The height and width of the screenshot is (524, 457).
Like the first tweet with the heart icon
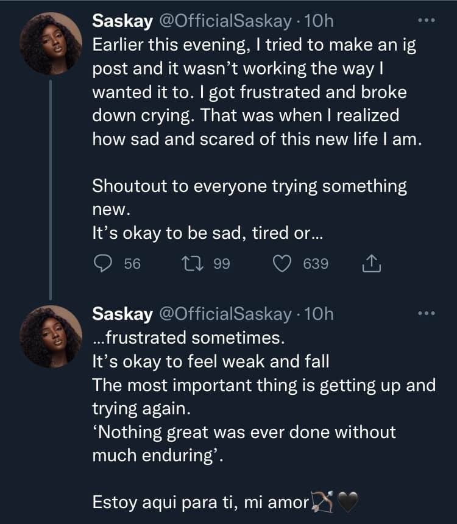pos(281,264)
